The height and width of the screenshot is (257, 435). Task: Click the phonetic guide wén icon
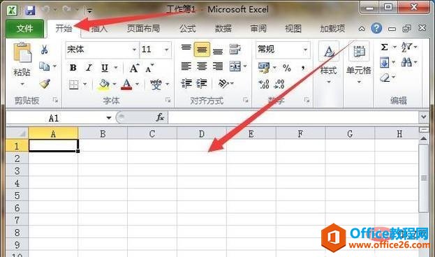point(156,85)
